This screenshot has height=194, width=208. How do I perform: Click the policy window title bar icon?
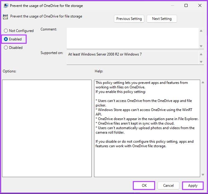coord(6,6)
